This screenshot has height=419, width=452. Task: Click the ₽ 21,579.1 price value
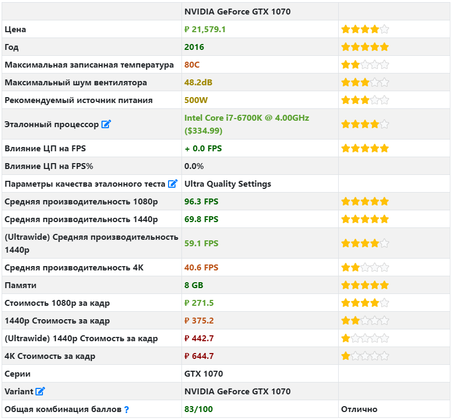(205, 30)
